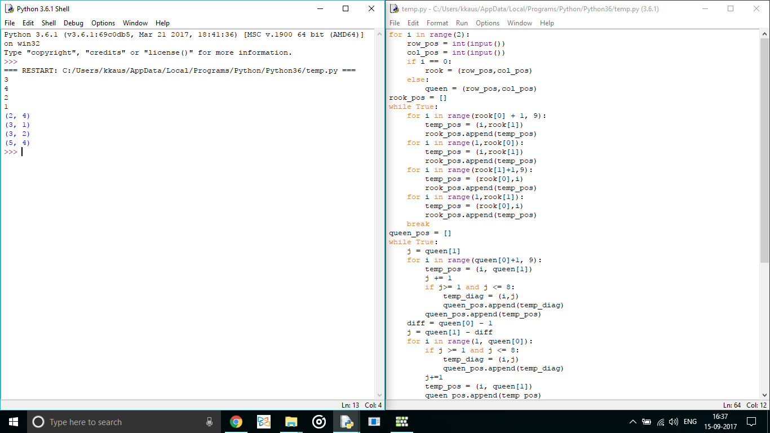Image resolution: width=770 pixels, height=433 pixels.
Task: Click the shell prompt after output
Action: point(11,152)
